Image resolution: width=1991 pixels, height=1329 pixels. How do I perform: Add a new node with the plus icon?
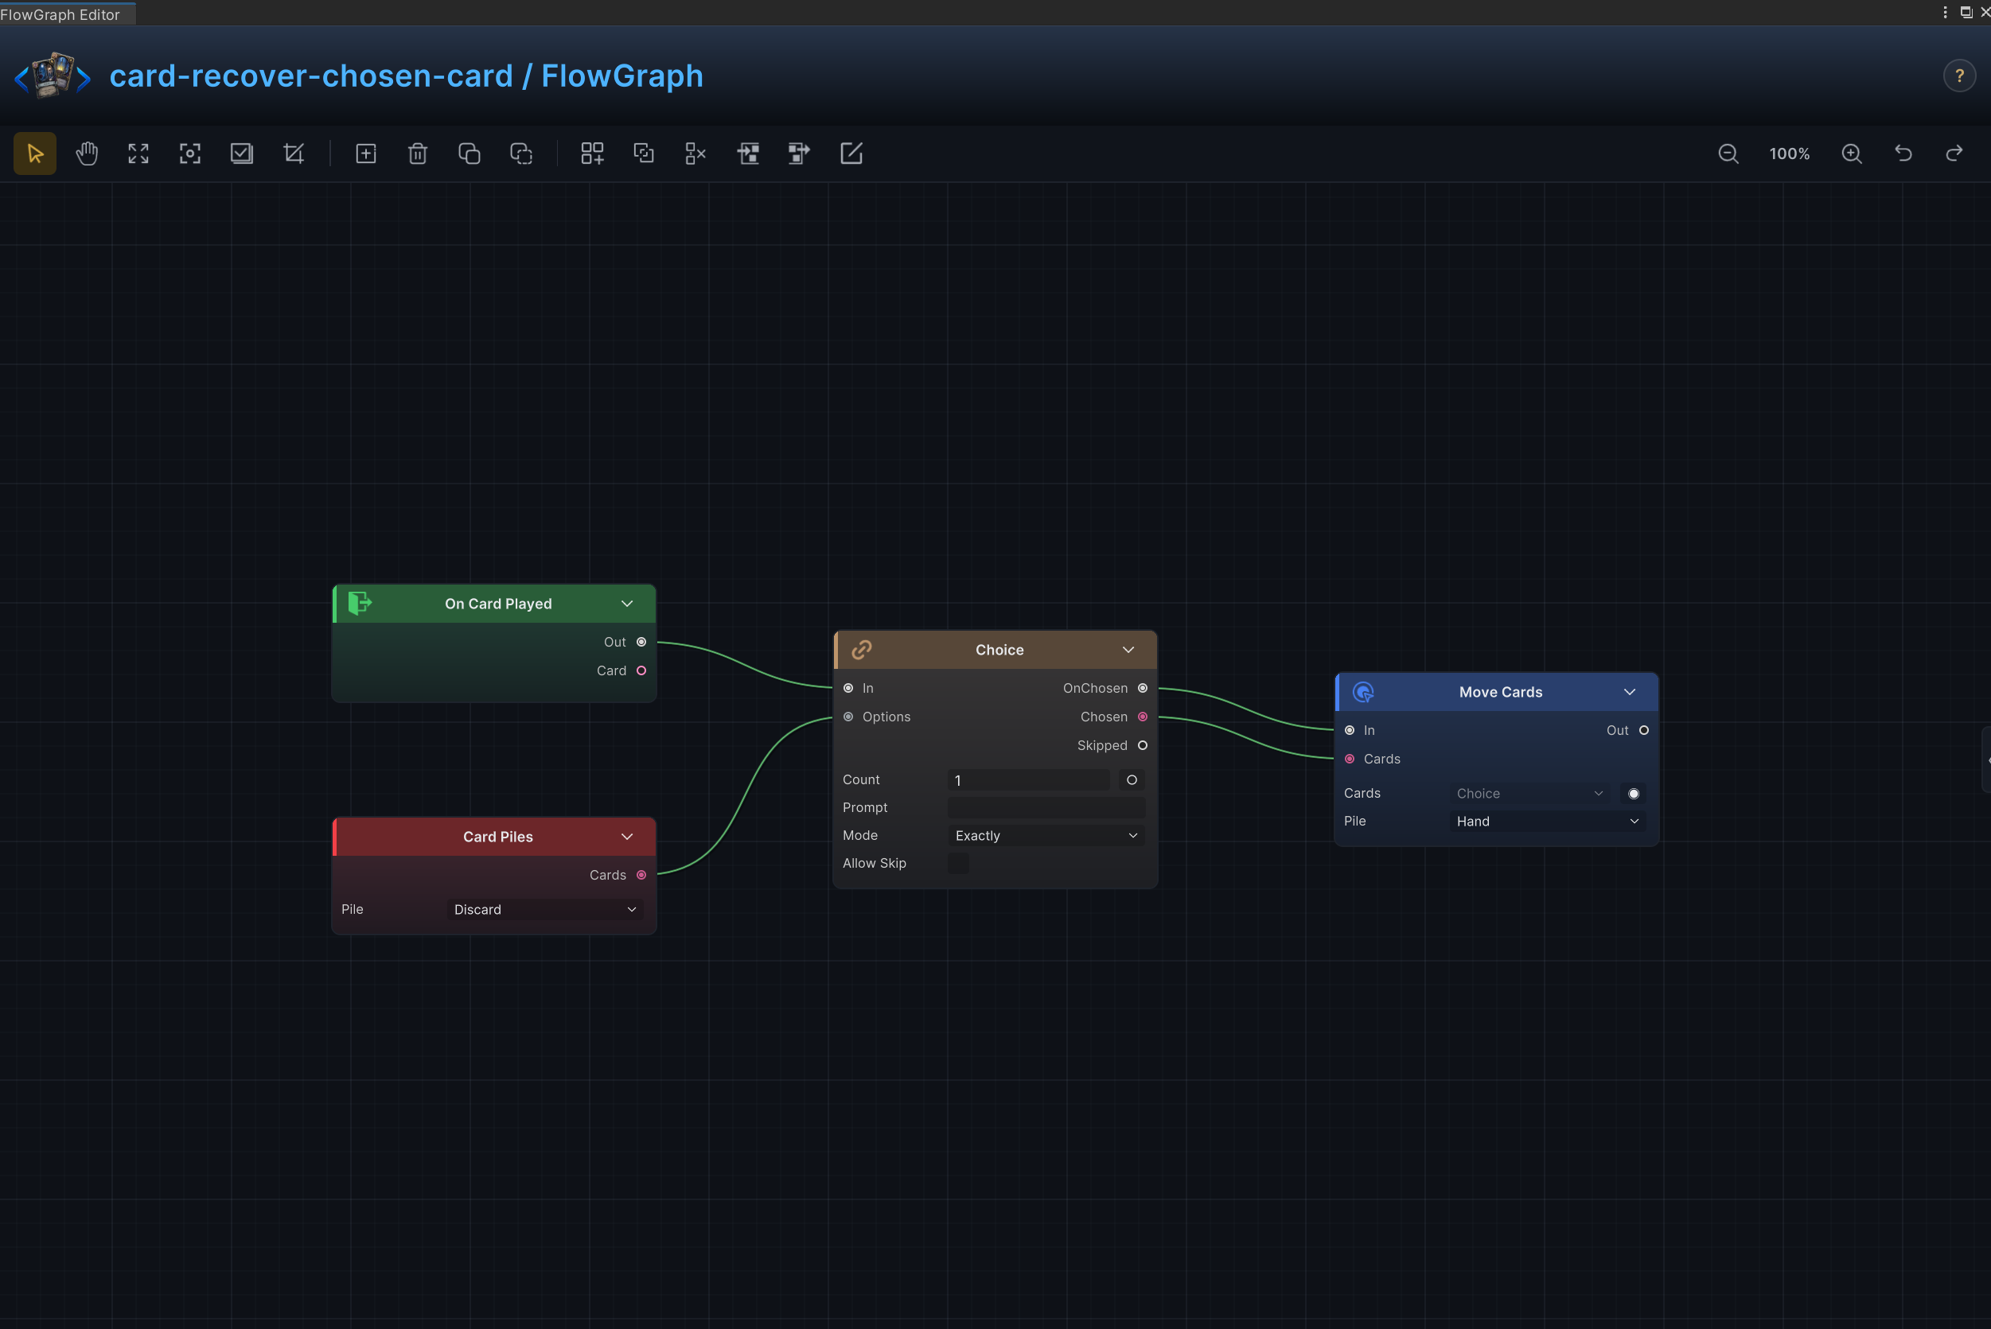(x=365, y=153)
